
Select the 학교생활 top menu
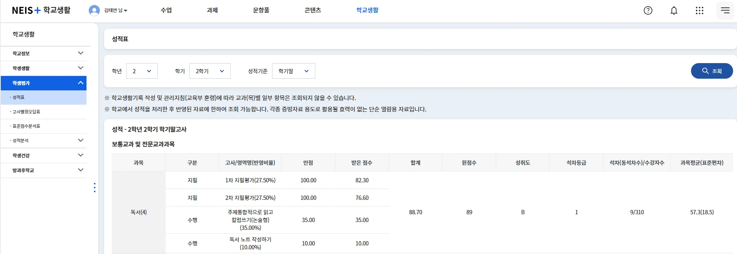click(367, 10)
